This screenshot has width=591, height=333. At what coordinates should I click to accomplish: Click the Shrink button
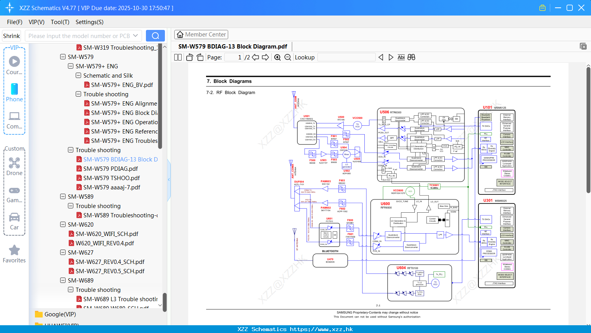click(12, 36)
